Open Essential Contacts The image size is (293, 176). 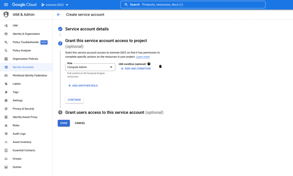[24, 150]
